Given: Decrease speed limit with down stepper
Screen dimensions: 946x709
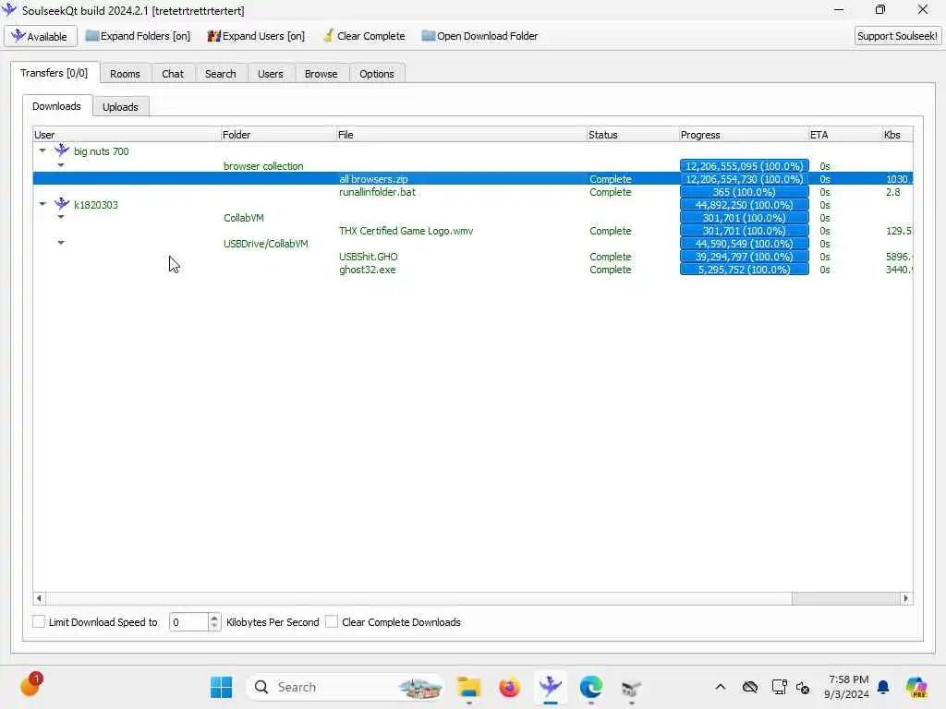Looking at the screenshot, I should pyautogui.click(x=214, y=627).
